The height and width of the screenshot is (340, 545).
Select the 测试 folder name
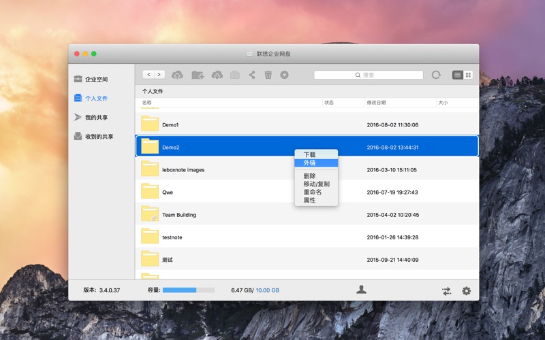click(167, 260)
